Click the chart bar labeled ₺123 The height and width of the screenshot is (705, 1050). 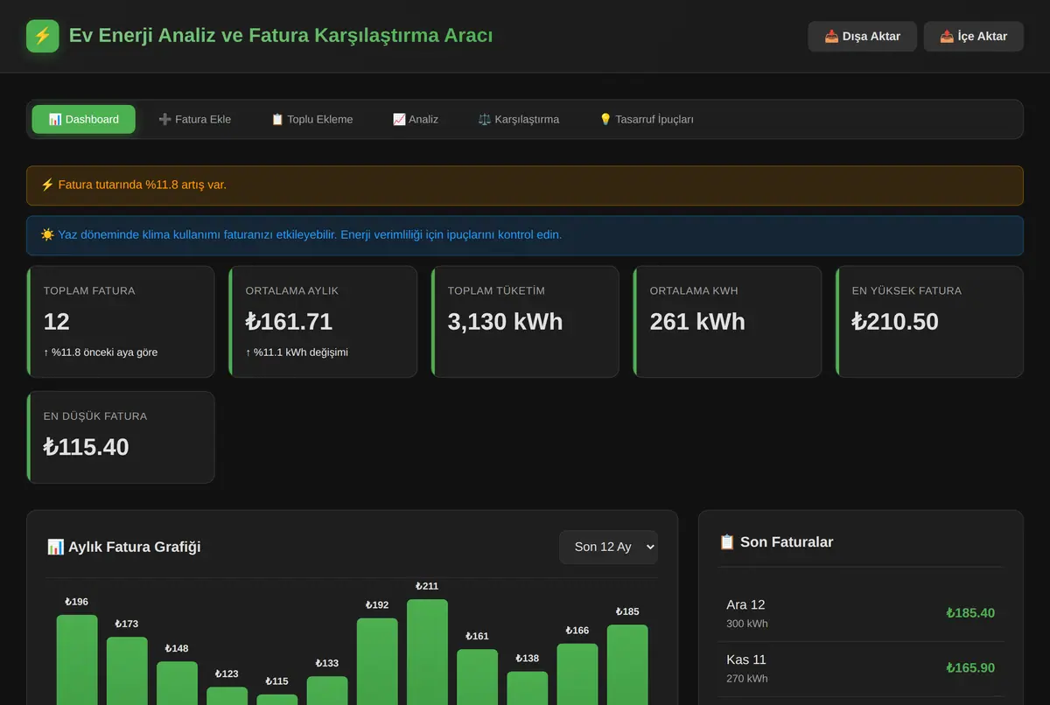pos(227,695)
